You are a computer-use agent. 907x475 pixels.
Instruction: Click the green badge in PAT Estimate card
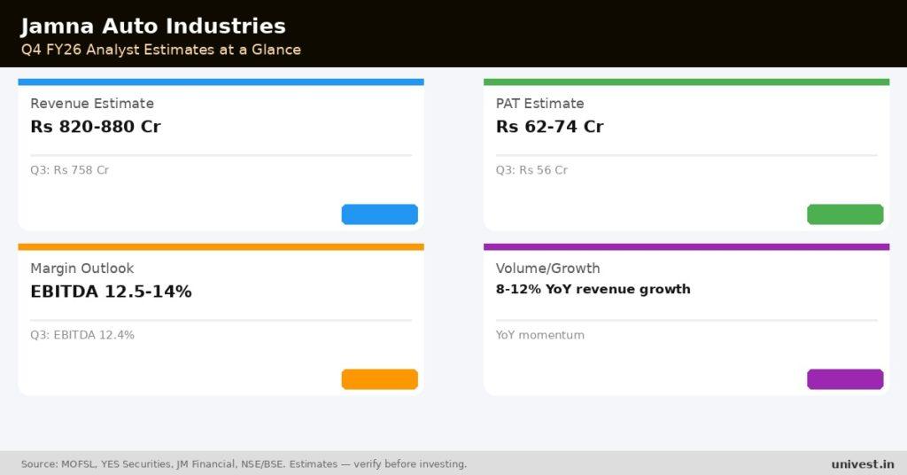845,214
